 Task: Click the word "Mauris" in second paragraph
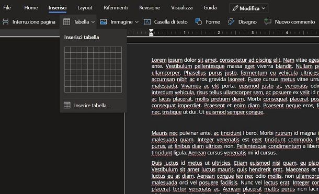pyautogui.click(x=160, y=133)
